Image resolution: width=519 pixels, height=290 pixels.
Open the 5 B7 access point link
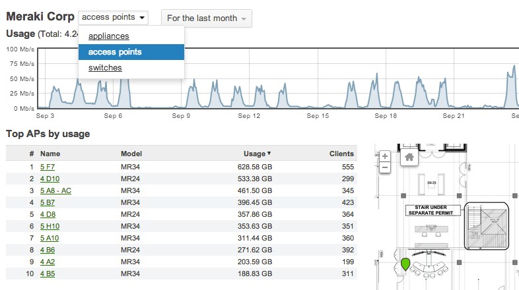coord(48,202)
